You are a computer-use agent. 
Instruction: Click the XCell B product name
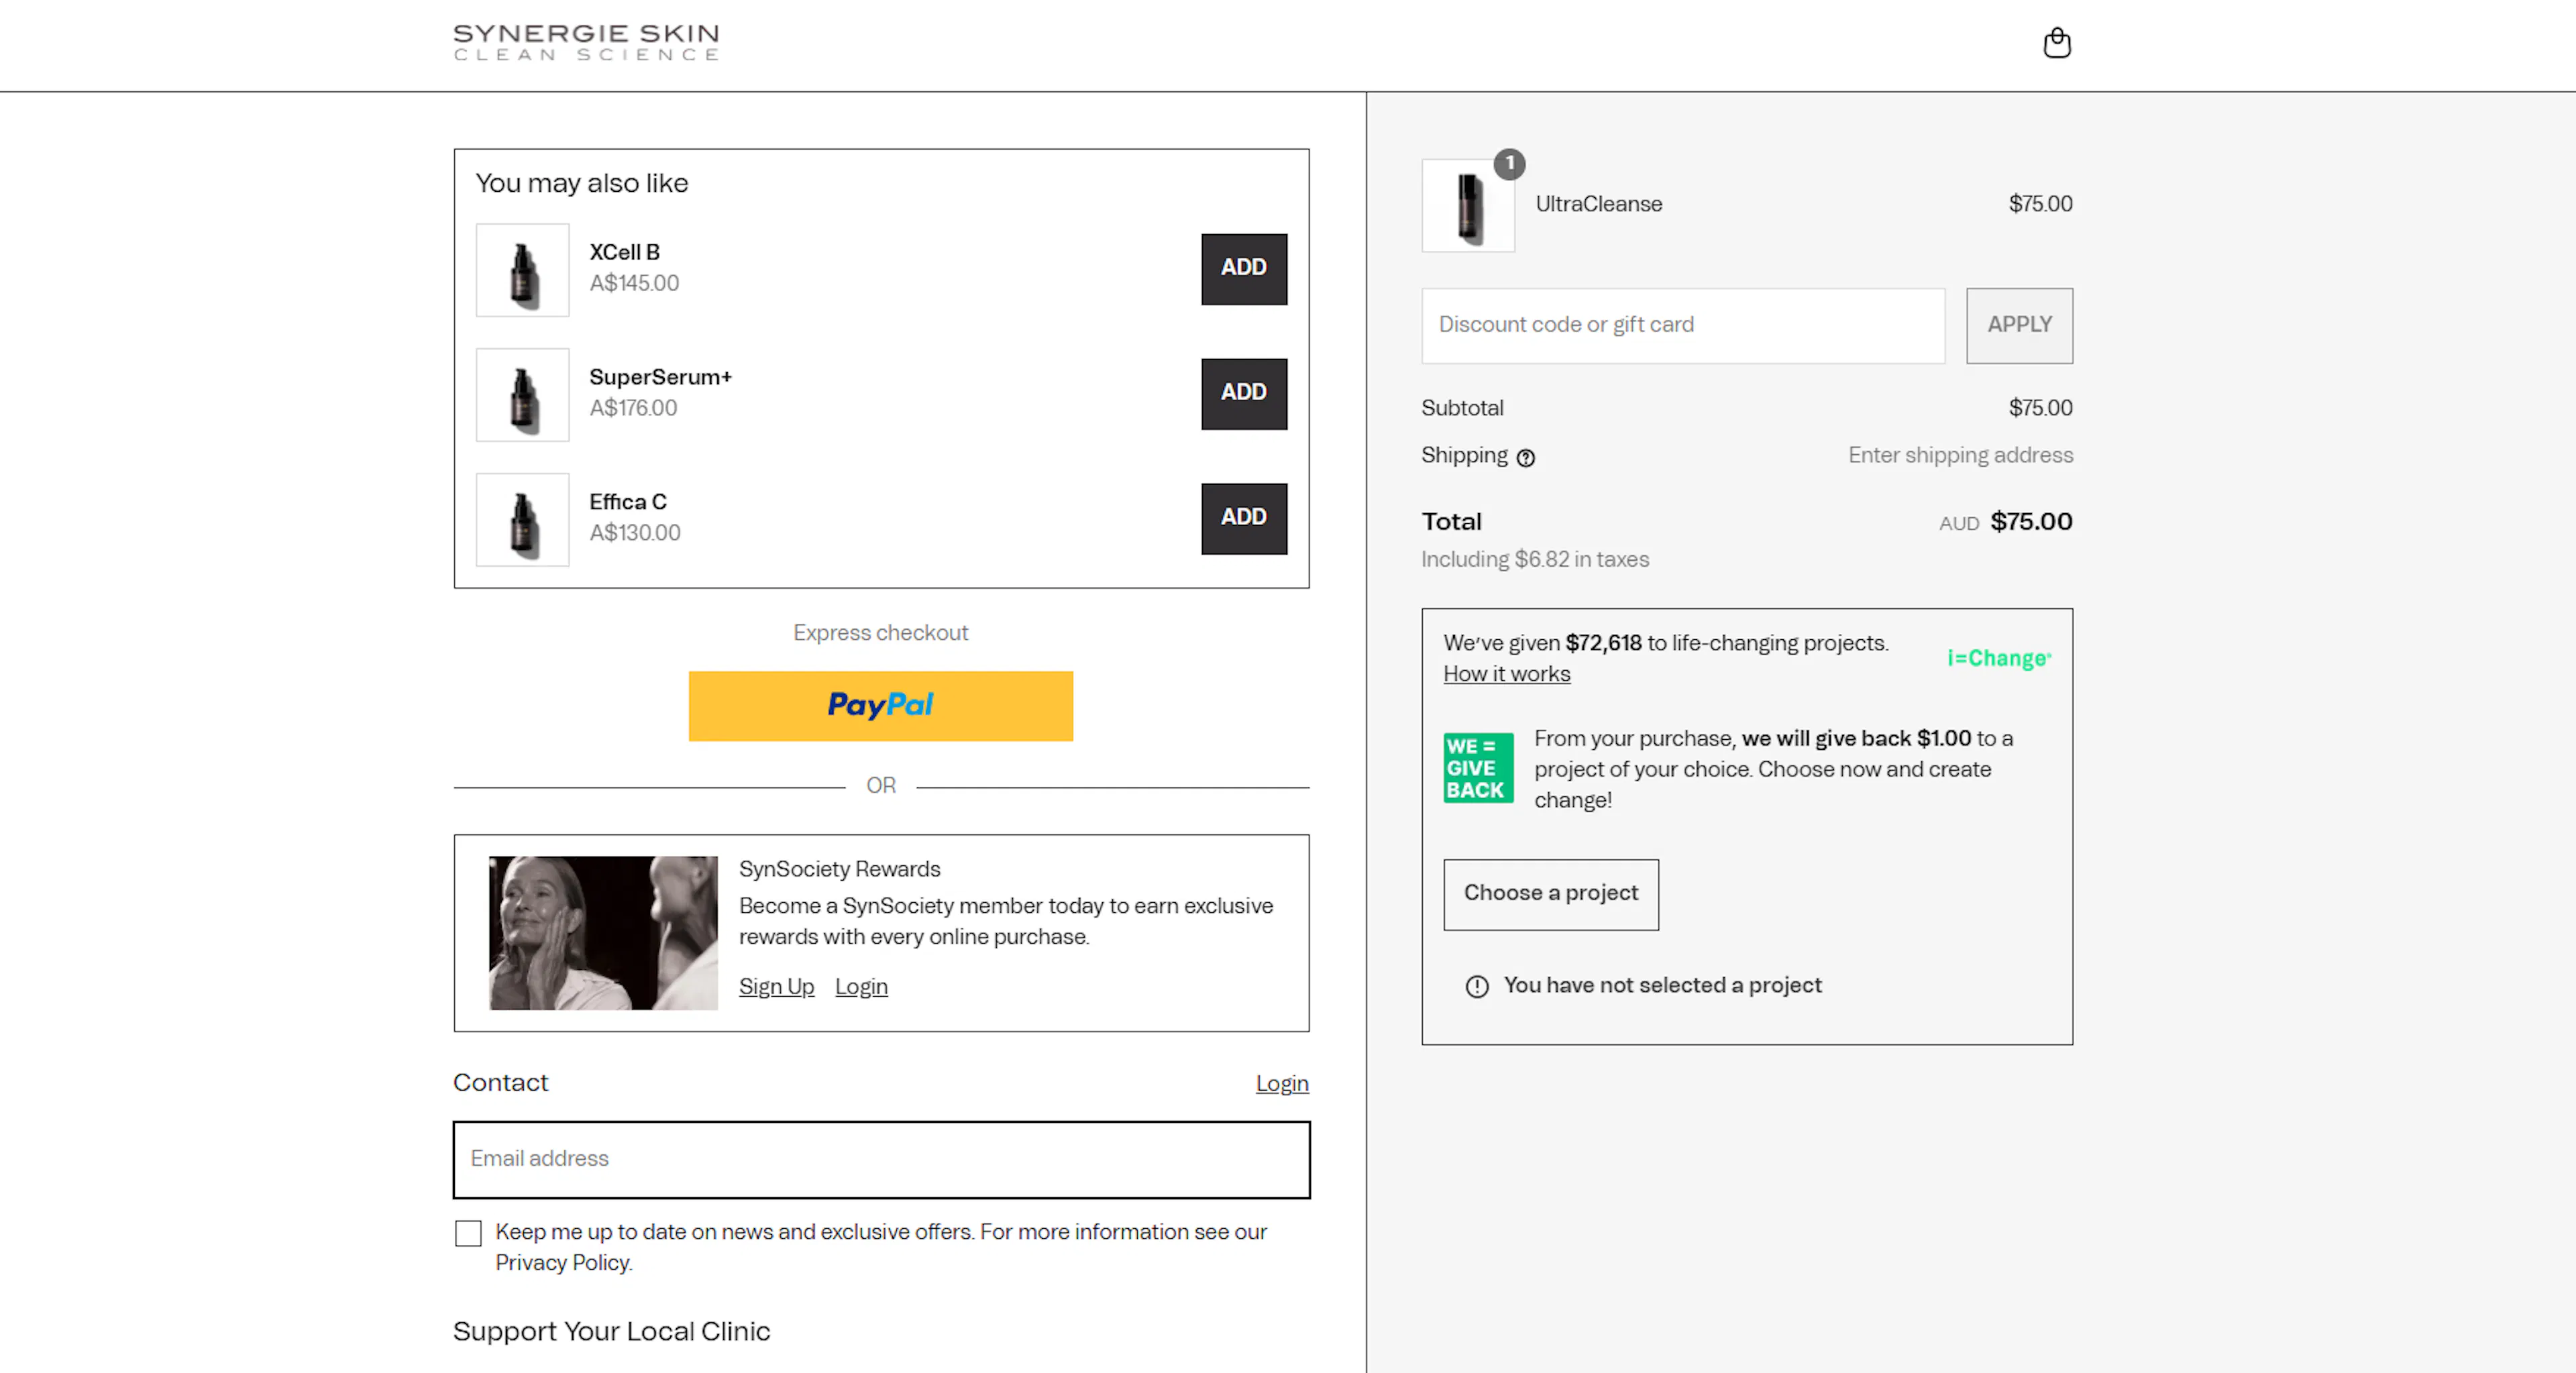pyautogui.click(x=624, y=252)
